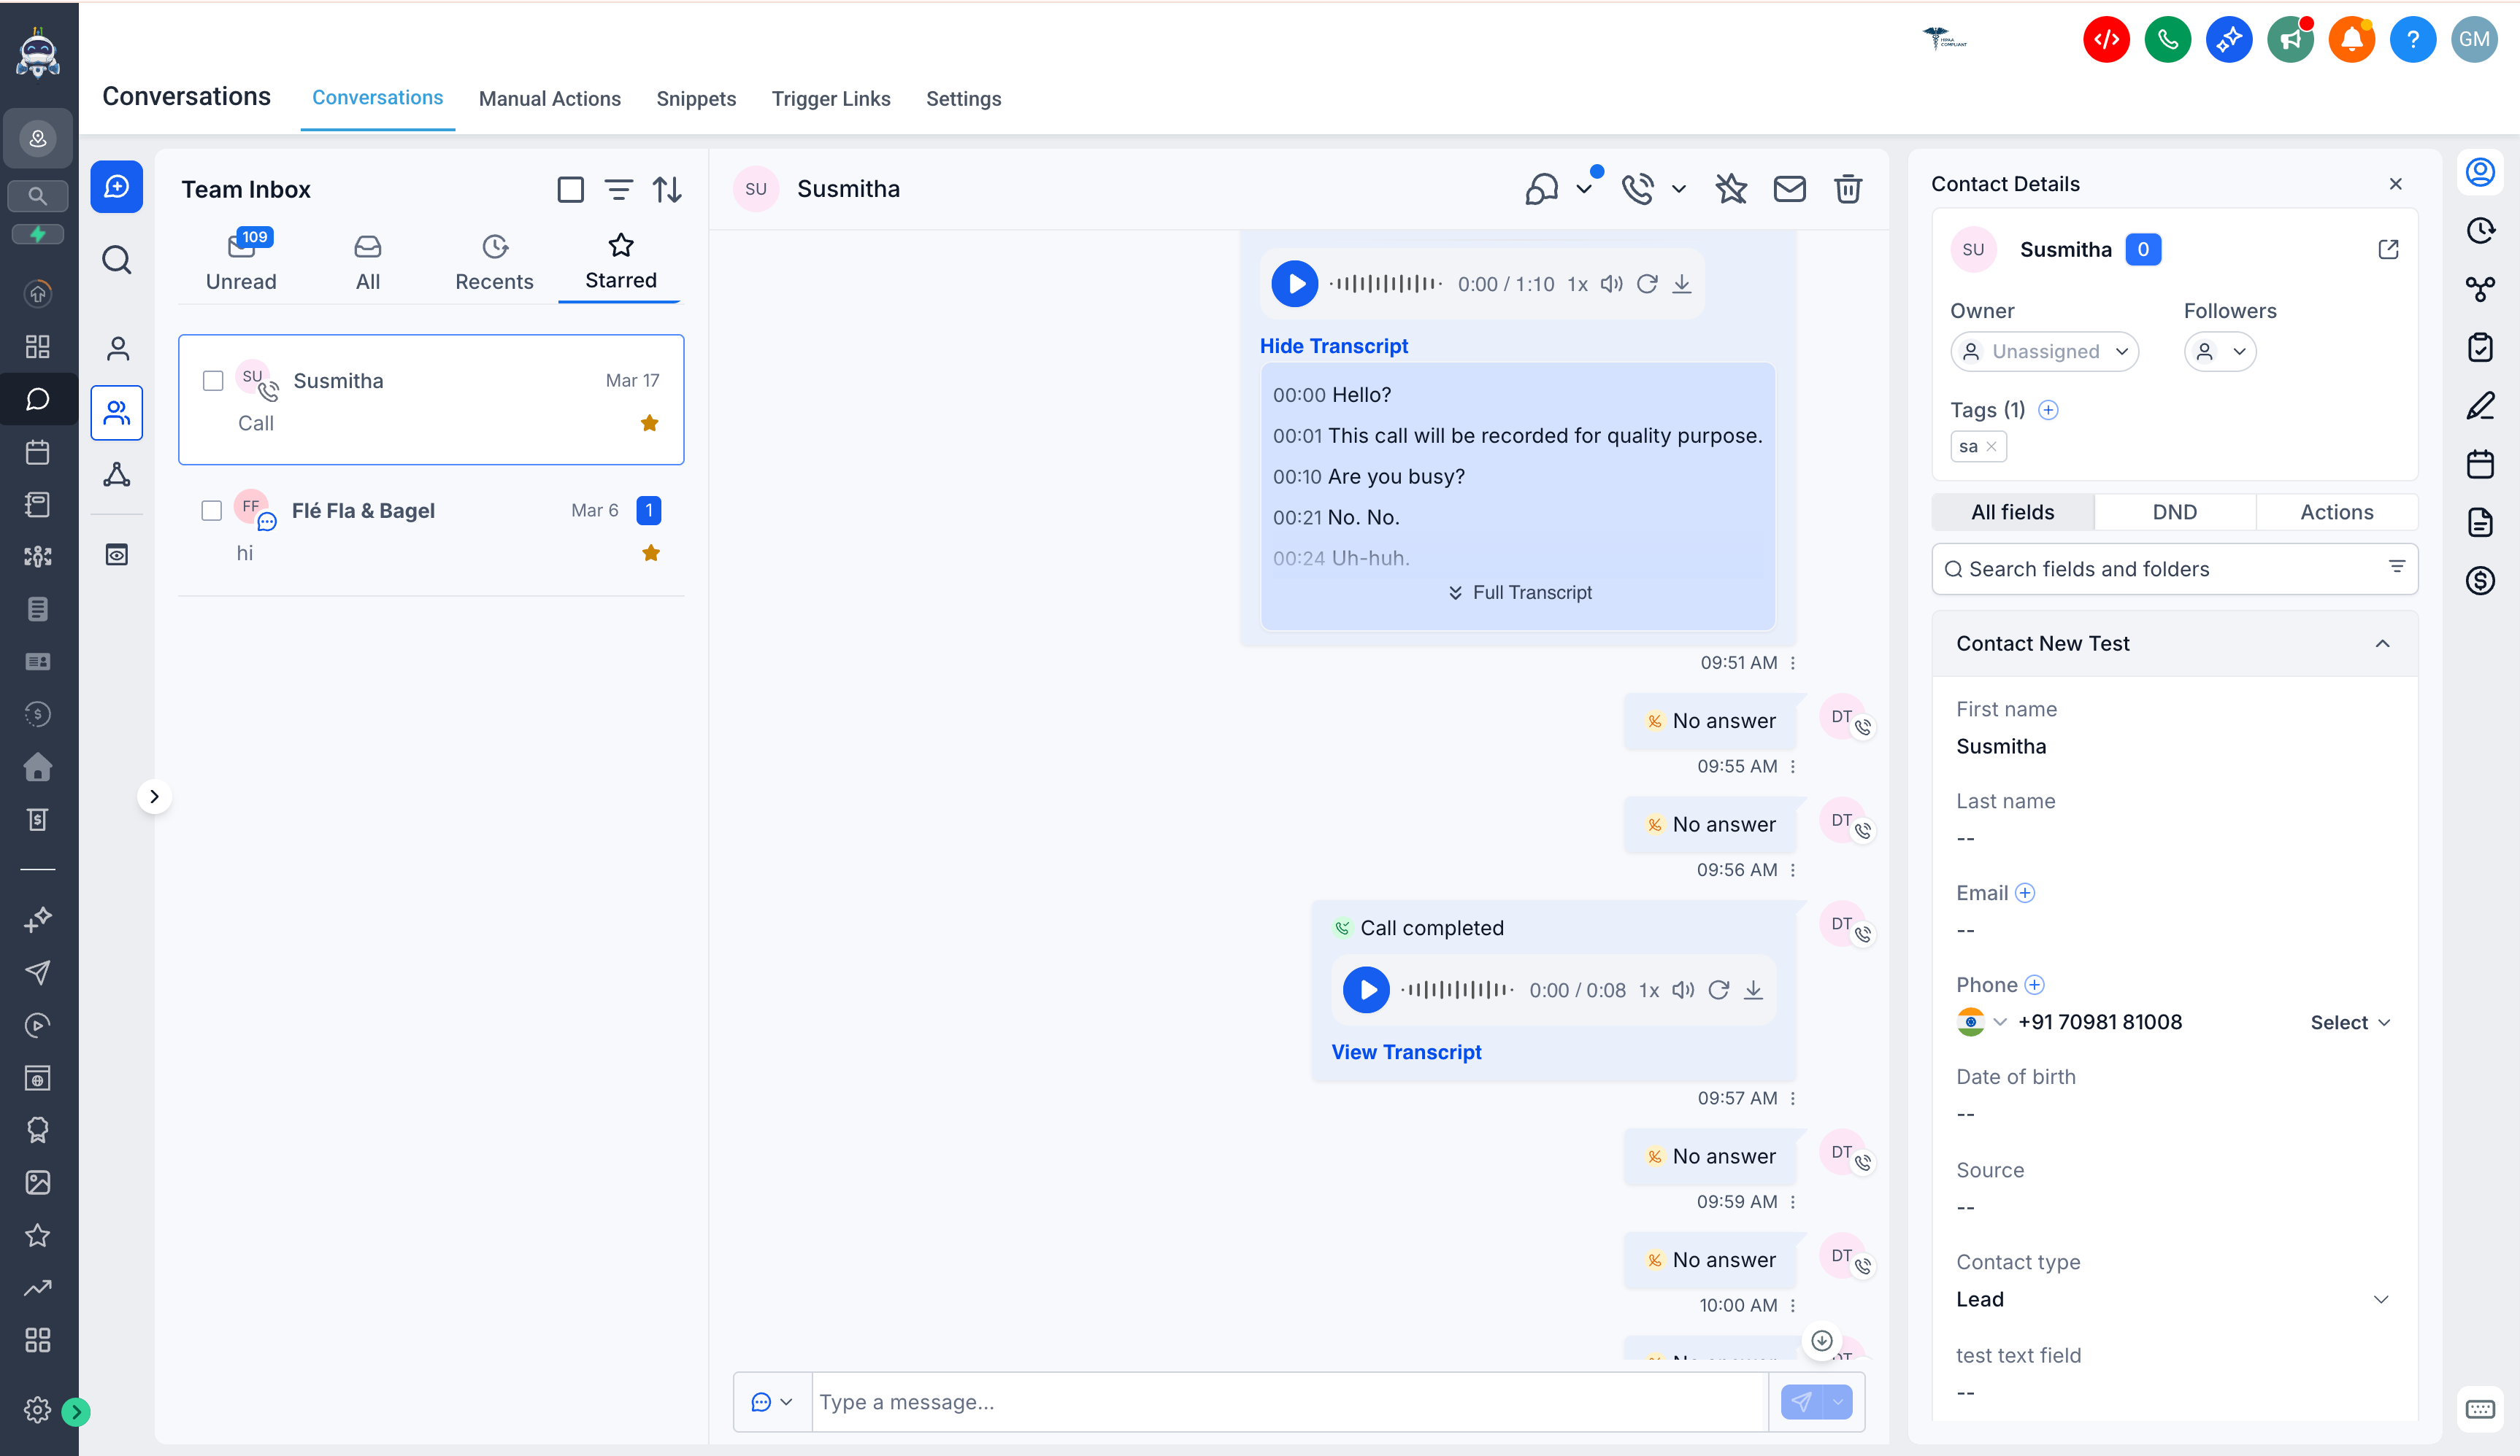The image size is (2520, 1456).
Task: Delete the conversation using the trash icon
Action: point(1847,189)
